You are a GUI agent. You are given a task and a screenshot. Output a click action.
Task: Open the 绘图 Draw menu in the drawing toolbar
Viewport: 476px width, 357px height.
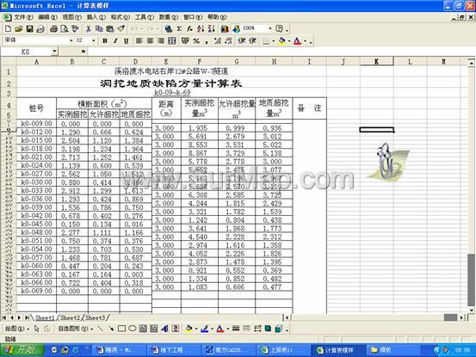point(17,329)
